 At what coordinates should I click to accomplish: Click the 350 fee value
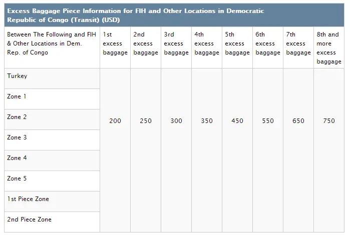(x=207, y=121)
